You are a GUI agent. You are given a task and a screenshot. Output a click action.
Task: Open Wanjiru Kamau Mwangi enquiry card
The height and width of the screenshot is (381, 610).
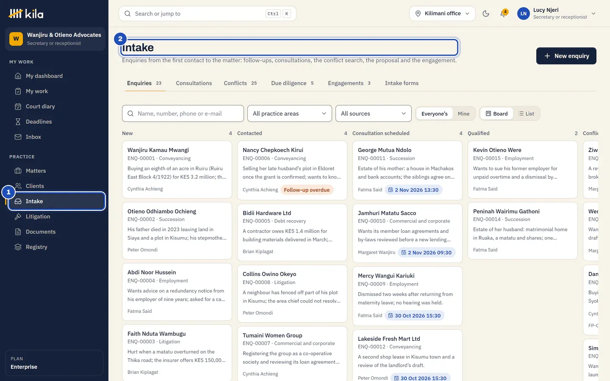tap(177, 170)
